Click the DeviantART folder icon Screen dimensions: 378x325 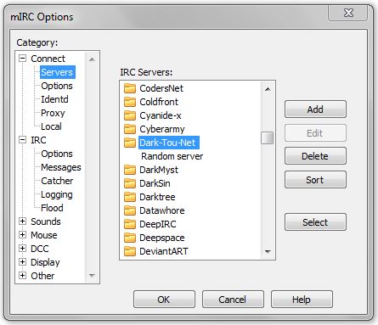[x=130, y=251]
